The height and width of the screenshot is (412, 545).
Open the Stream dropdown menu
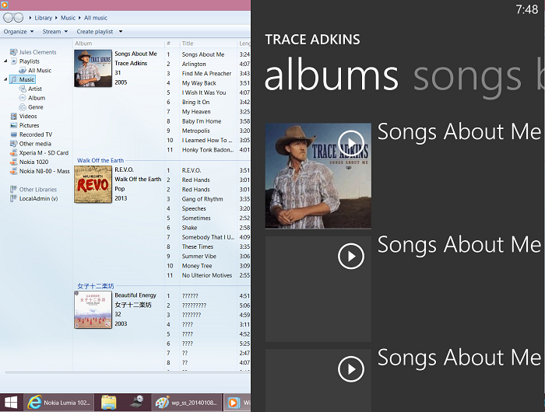pos(54,32)
